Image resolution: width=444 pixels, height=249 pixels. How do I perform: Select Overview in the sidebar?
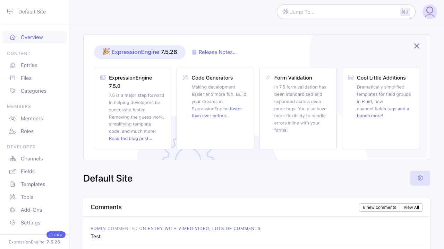point(34,37)
